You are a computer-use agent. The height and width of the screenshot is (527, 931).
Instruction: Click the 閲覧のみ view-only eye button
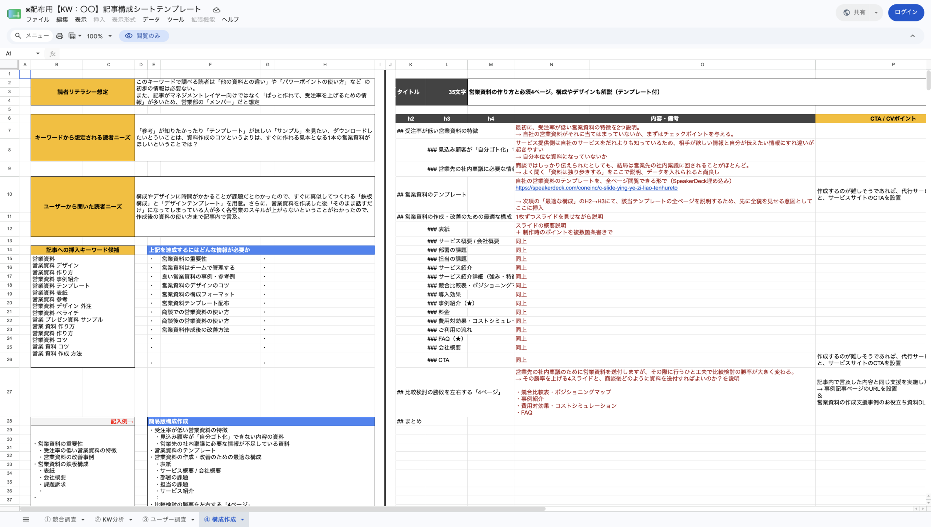[144, 36]
